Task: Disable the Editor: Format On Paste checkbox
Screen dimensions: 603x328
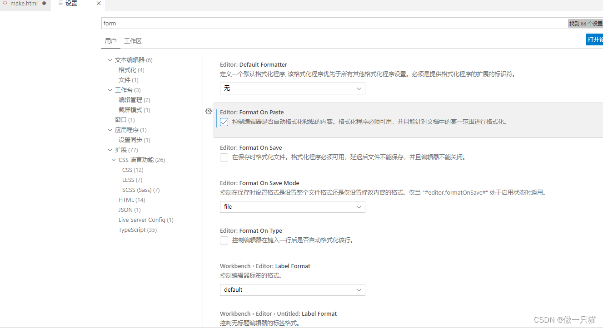Action: (224, 122)
